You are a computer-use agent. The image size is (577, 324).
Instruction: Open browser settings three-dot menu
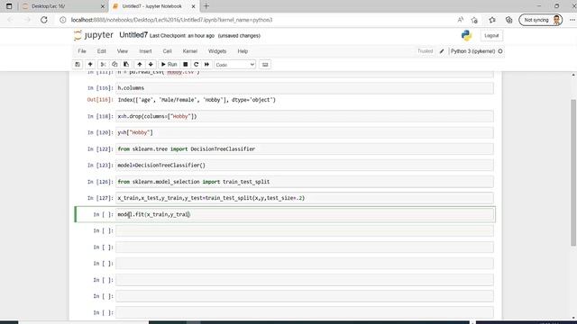(572, 20)
